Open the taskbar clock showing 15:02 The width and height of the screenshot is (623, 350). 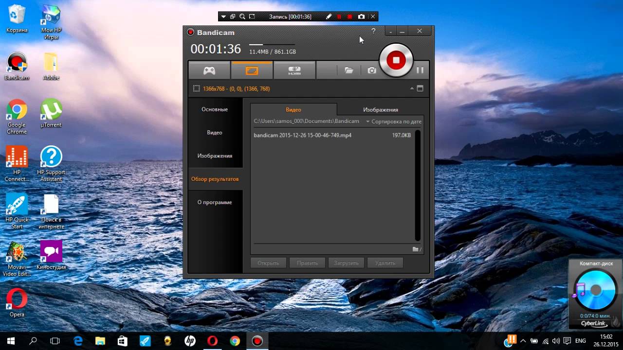(606, 341)
